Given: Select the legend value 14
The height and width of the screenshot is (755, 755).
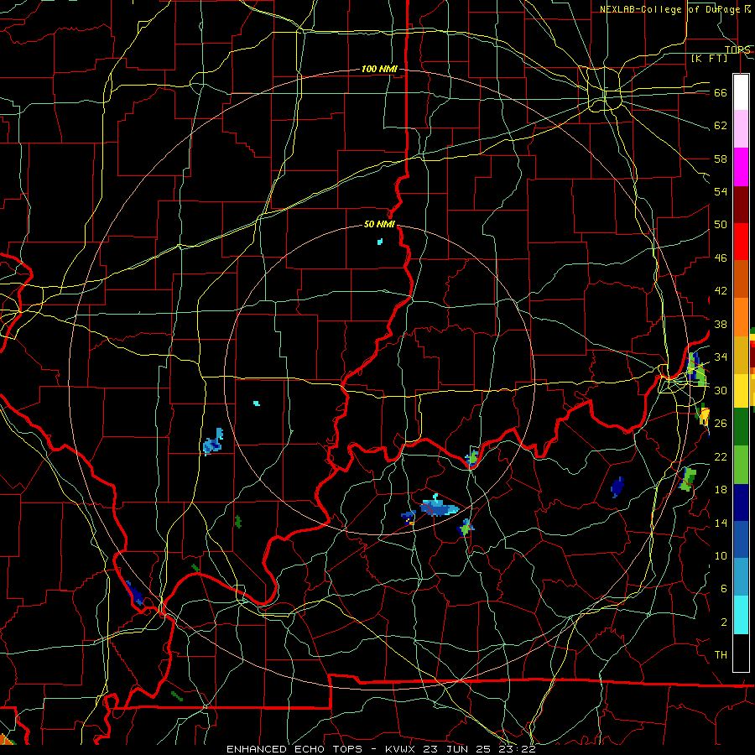Looking at the screenshot, I should click(721, 523).
